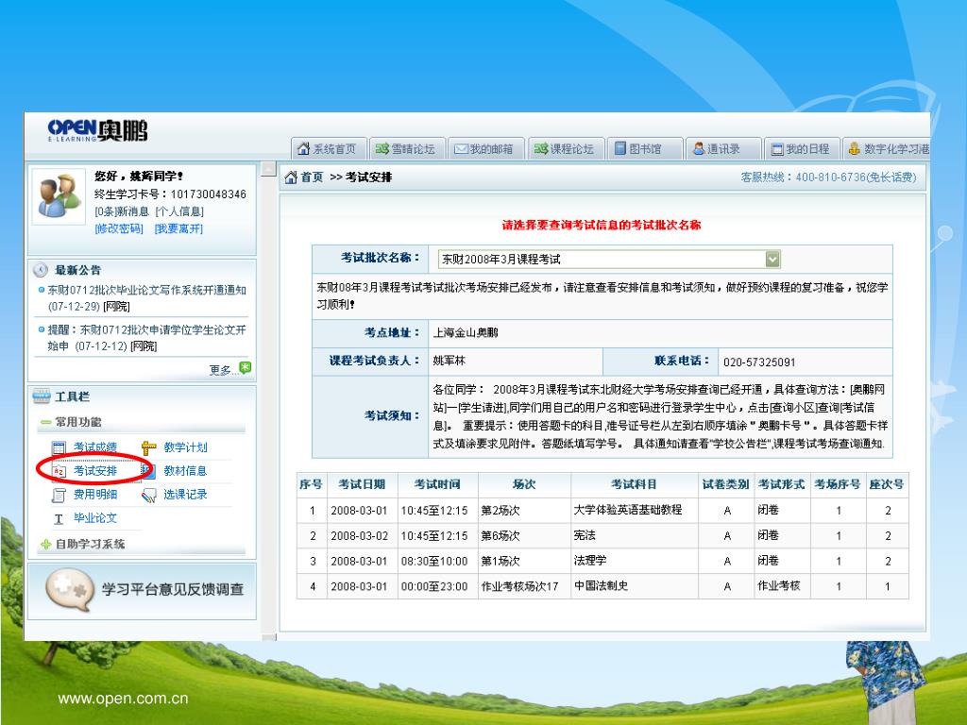Open the 雪精论坛 tab
The height and width of the screenshot is (725, 967).
tap(407, 148)
